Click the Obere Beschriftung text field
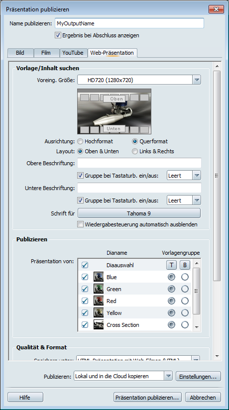 139,163
